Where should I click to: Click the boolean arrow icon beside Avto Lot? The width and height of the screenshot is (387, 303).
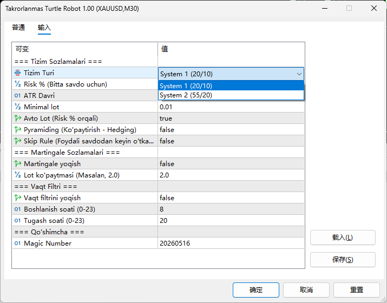click(x=17, y=118)
